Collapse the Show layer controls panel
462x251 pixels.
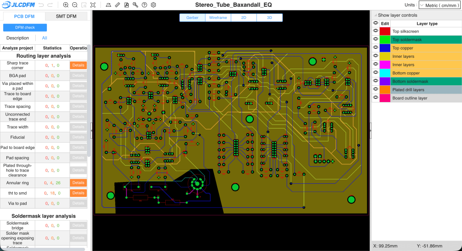[375, 15]
